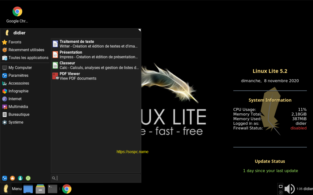Open the Bureautique category
313x195 pixels.
tap(25, 115)
